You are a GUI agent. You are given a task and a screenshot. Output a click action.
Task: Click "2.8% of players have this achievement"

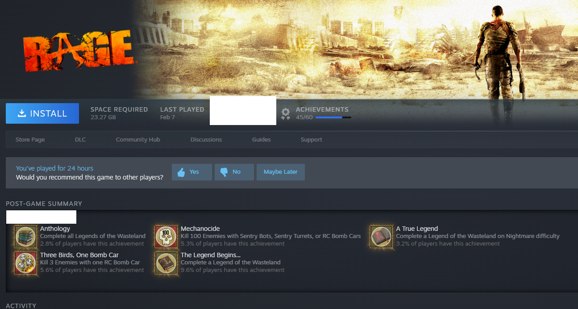tap(92, 244)
